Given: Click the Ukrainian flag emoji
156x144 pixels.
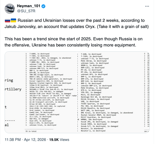Looking at the screenshot, I should point(13,20).
